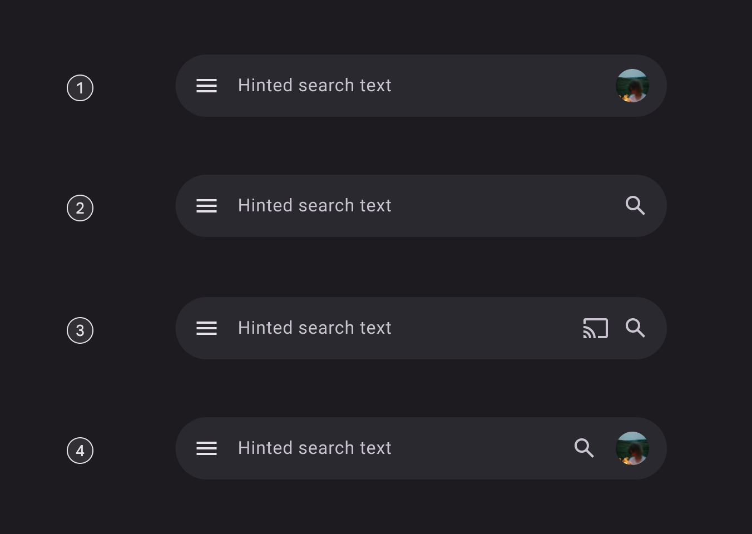Viewport: 752px width, 534px height.
Task: Focus the hinted search text in bar 2
Action: 314,206
